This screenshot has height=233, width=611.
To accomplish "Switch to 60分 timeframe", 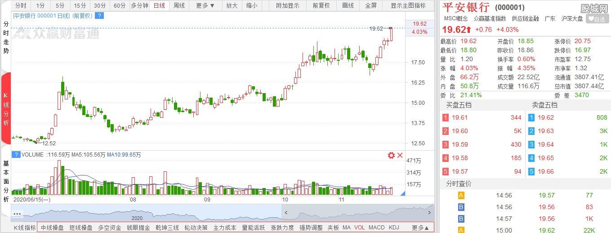I will (x=120, y=6).
